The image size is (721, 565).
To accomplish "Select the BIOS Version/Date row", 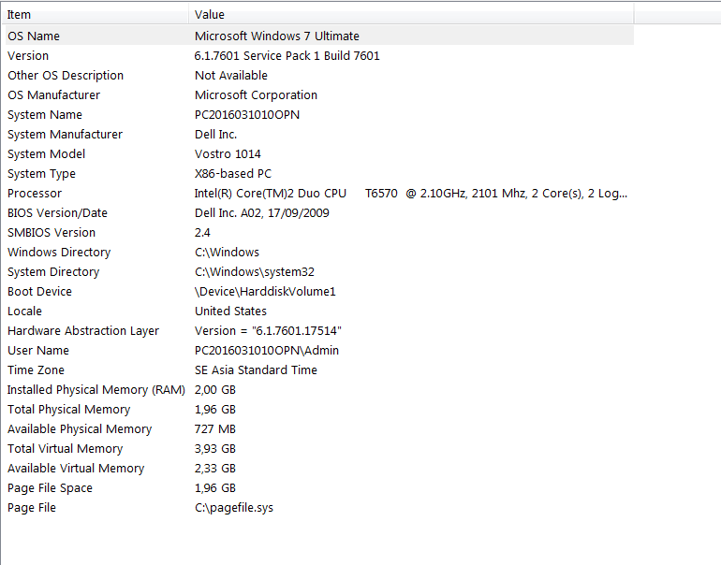I will pos(319,213).
